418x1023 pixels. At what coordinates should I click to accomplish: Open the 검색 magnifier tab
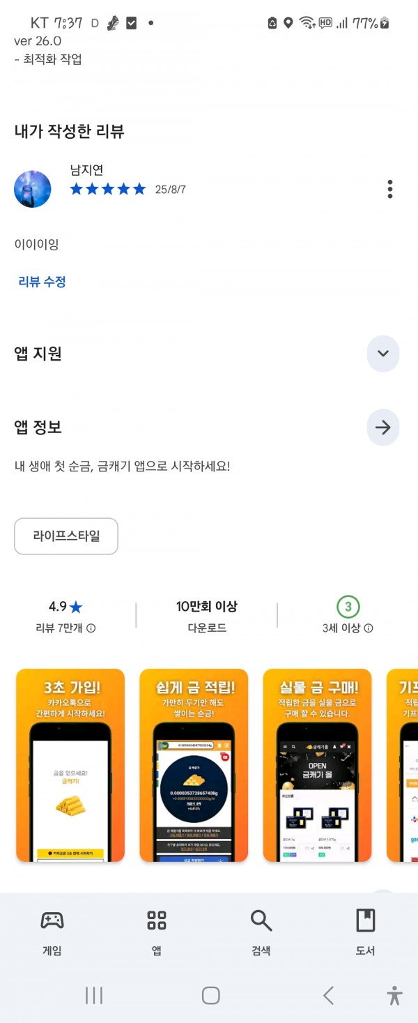pyautogui.click(x=261, y=933)
